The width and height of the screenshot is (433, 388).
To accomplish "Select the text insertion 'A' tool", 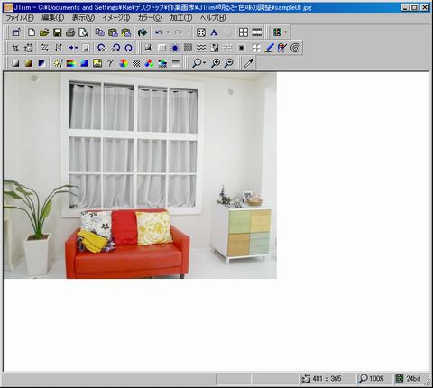I will [x=214, y=32].
